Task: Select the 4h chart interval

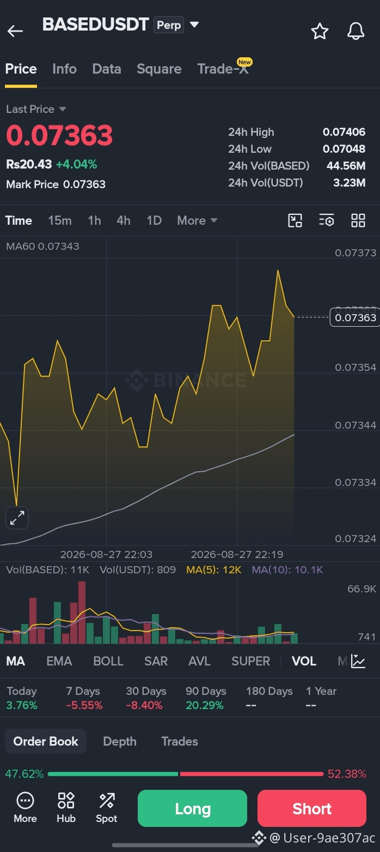Action: tap(124, 220)
